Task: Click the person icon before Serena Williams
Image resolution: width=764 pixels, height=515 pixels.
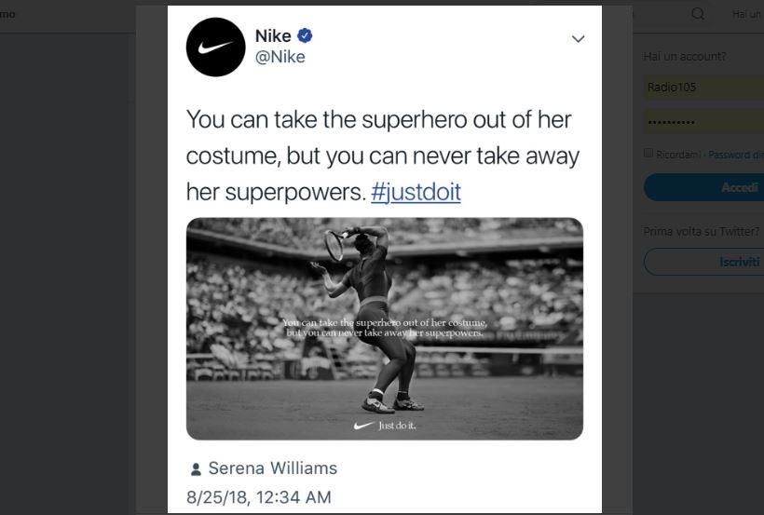Action: point(196,469)
